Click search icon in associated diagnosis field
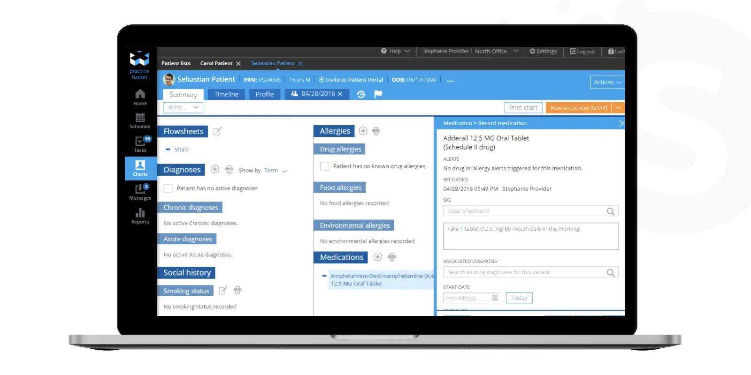 [611, 273]
